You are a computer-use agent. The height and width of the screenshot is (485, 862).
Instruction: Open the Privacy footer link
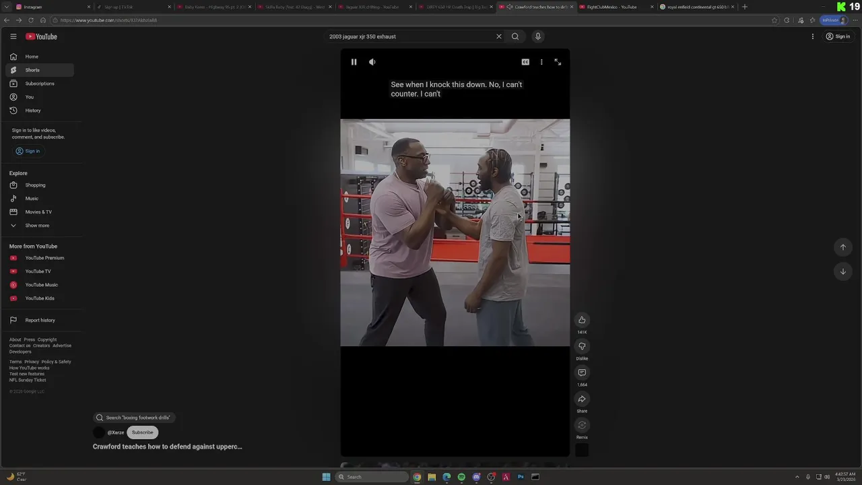click(x=31, y=362)
